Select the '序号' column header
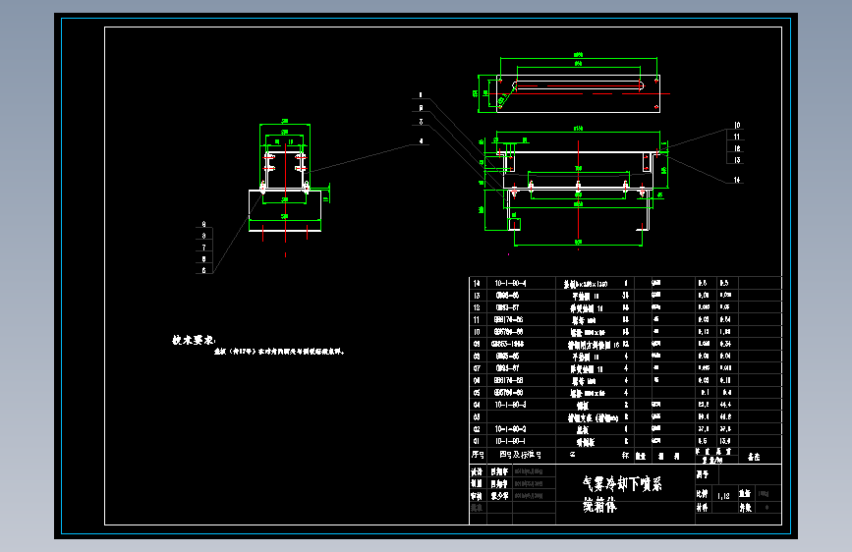The height and width of the screenshot is (552, 852). [x=478, y=455]
